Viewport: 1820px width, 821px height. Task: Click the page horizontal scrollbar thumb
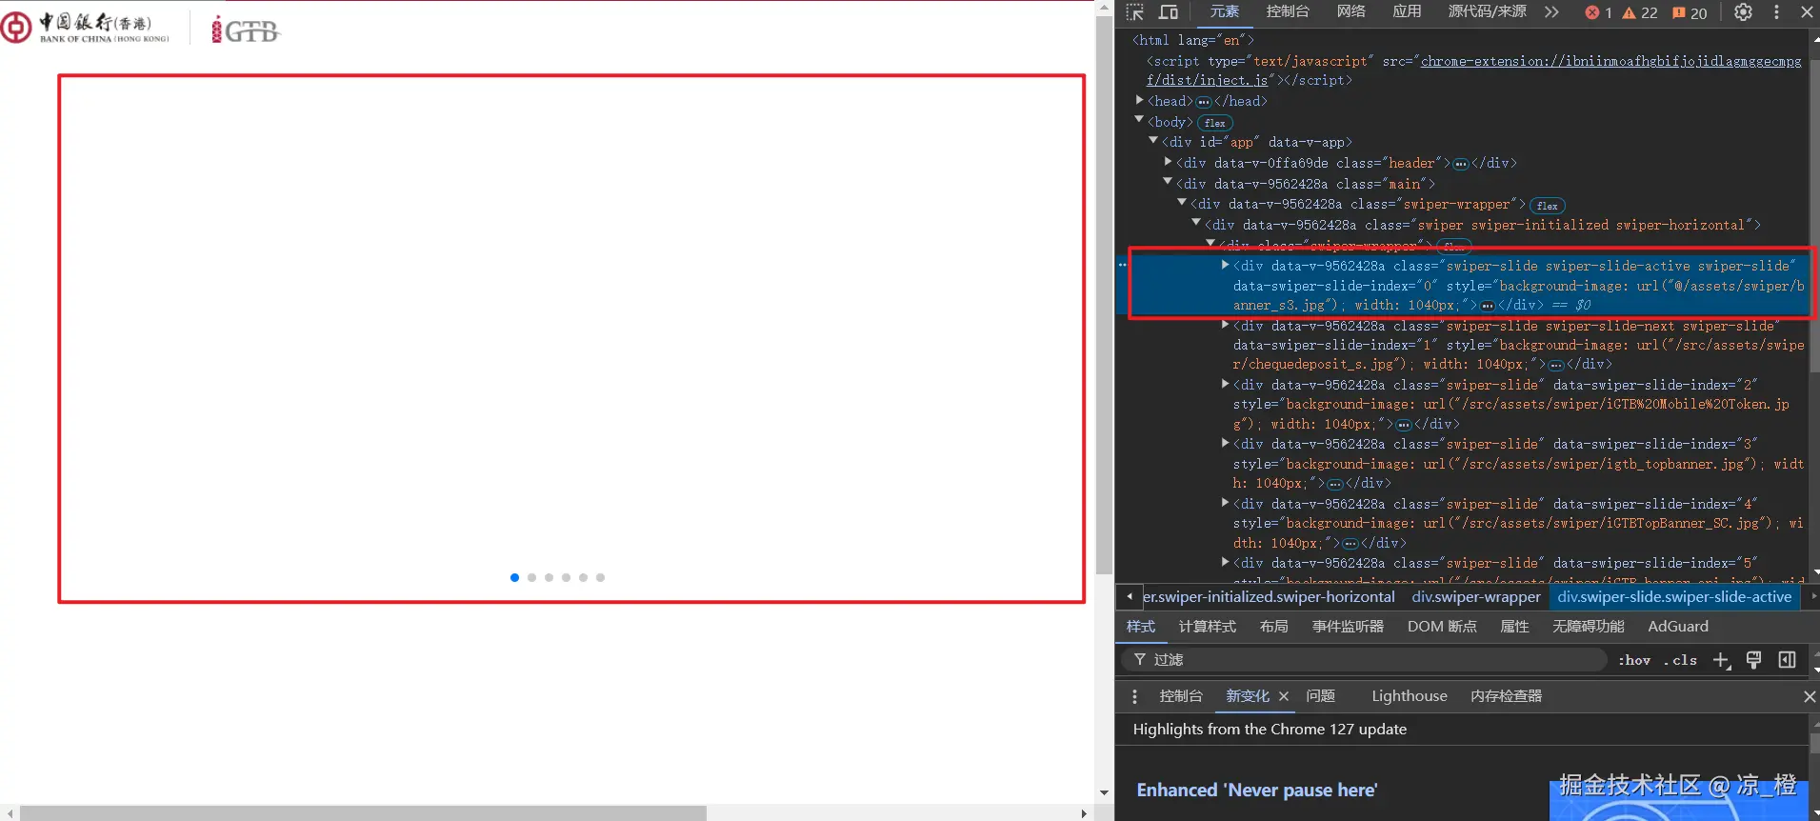tap(363, 813)
